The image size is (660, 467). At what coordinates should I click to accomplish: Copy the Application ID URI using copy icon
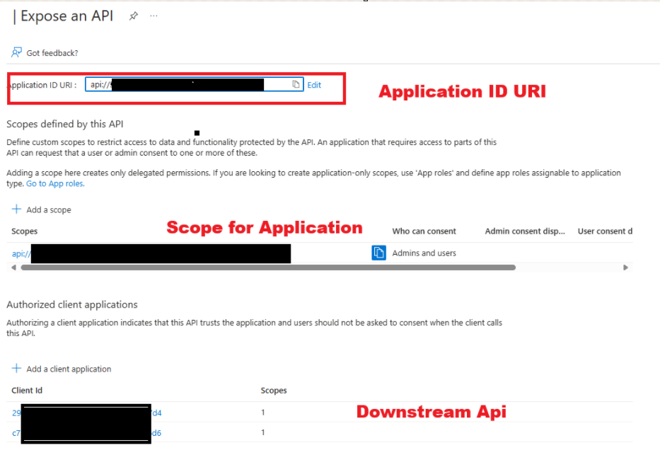click(295, 84)
